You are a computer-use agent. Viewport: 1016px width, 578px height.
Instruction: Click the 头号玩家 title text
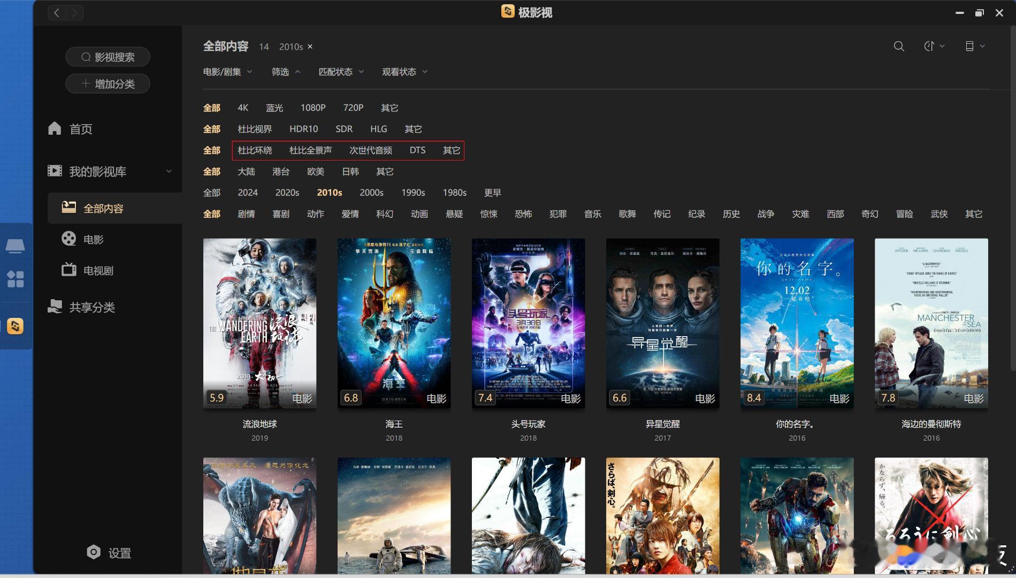tap(528, 424)
